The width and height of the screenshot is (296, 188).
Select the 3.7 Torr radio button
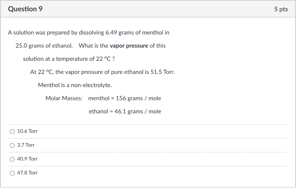12,145
